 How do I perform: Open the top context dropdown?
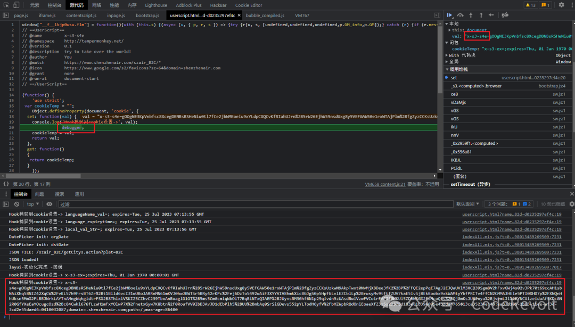[32, 204]
